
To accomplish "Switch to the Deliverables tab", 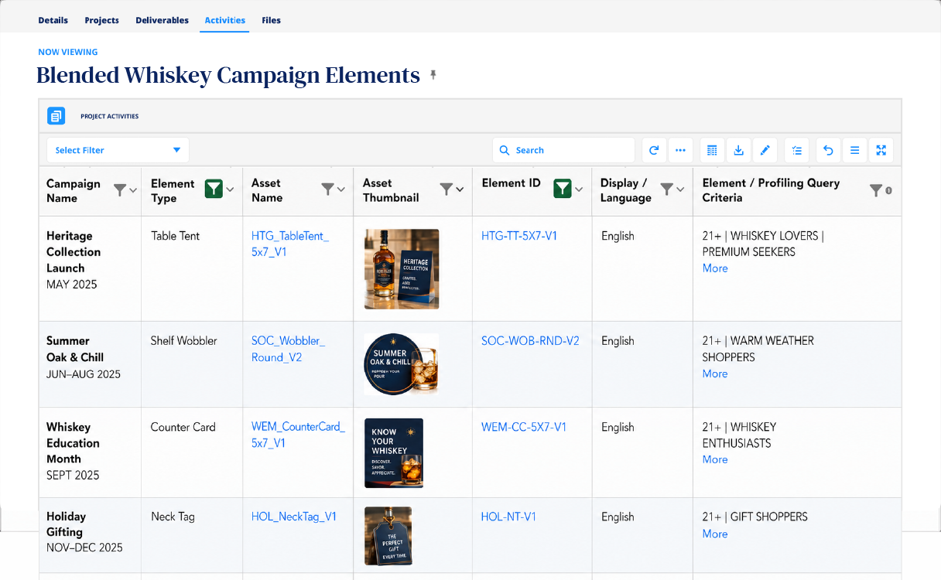I will point(162,20).
